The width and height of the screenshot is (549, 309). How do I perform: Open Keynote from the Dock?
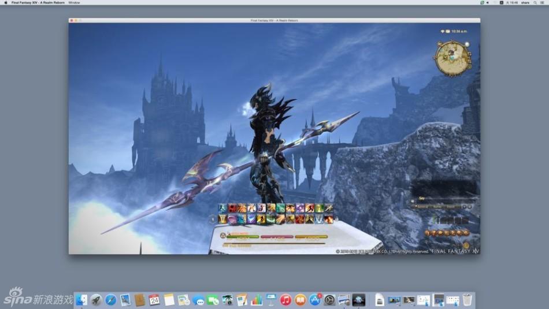[271, 300]
